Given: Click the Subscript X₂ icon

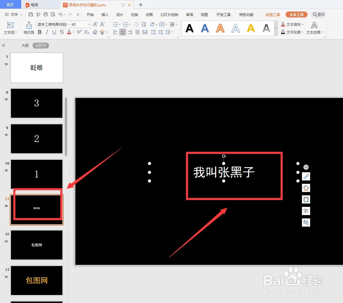Looking at the screenshot, I should point(87,32).
